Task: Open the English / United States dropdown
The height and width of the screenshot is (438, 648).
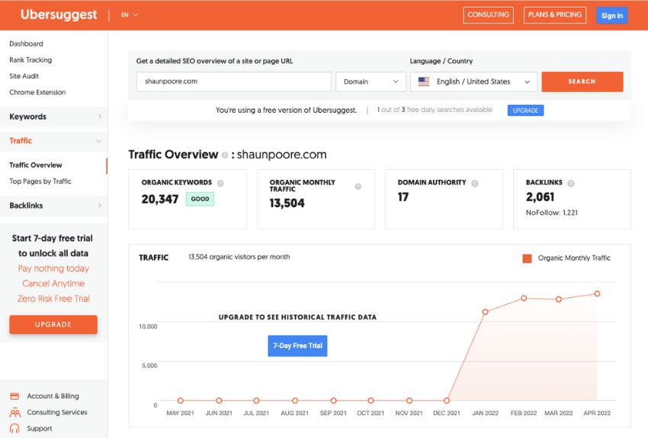Action: coord(473,82)
